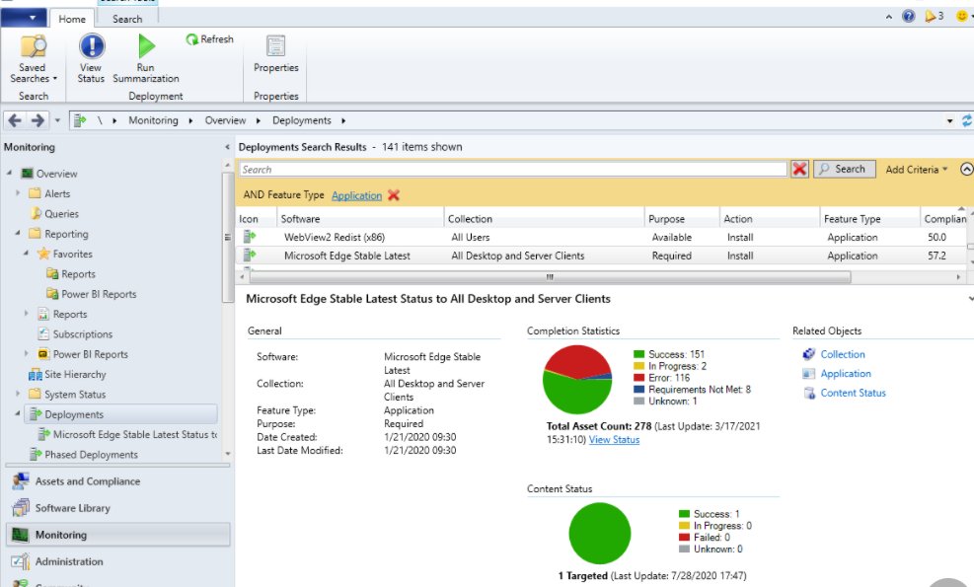Click the Microsoft Edge row deployment icon
Viewport: 974px width, 587px height.
[x=250, y=255]
